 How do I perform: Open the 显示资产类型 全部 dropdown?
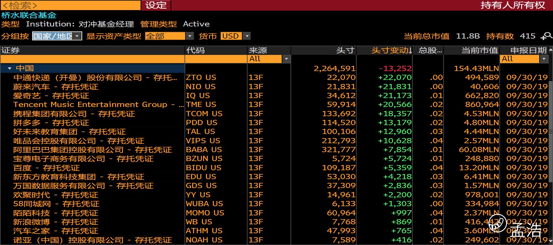(x=169, y=36)
